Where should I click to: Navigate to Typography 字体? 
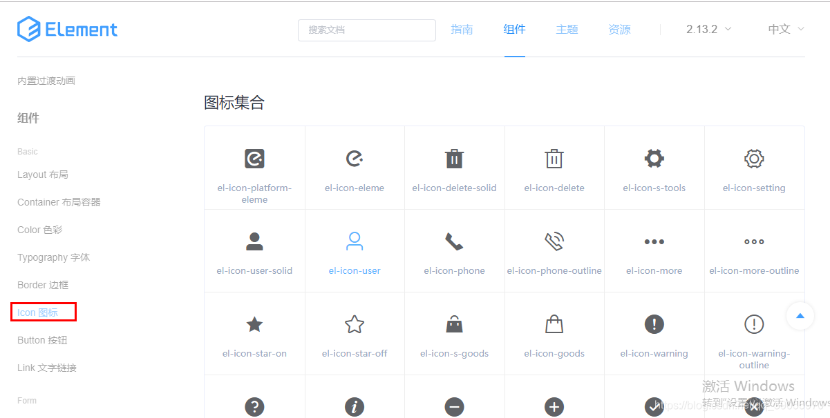(54, 257)
